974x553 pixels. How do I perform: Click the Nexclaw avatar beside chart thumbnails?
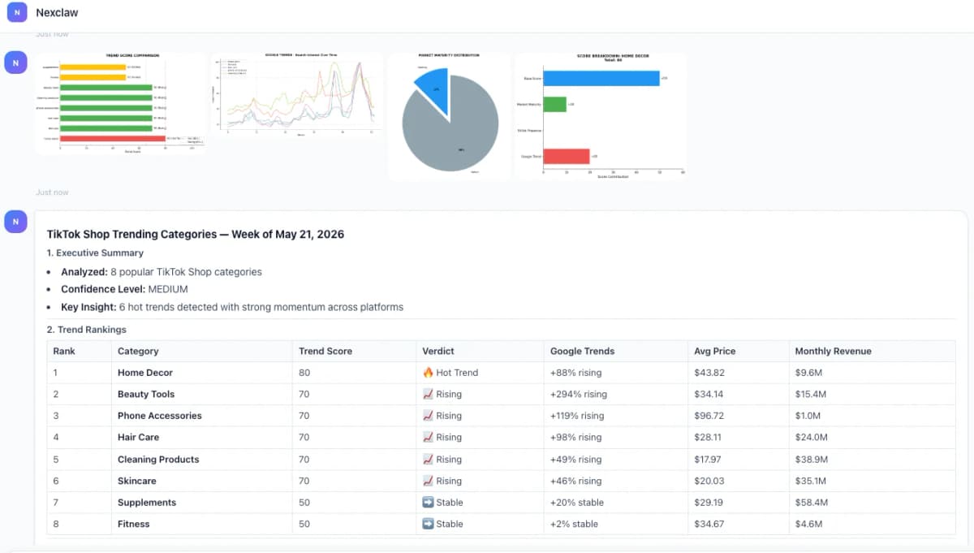[x=16, y=62]
